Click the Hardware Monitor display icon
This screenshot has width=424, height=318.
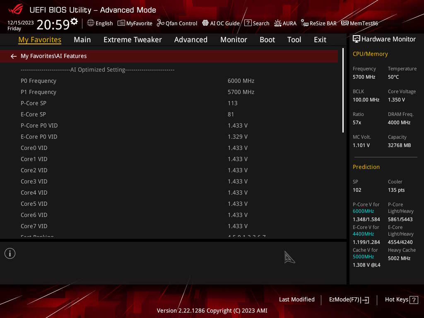point(357,39)
